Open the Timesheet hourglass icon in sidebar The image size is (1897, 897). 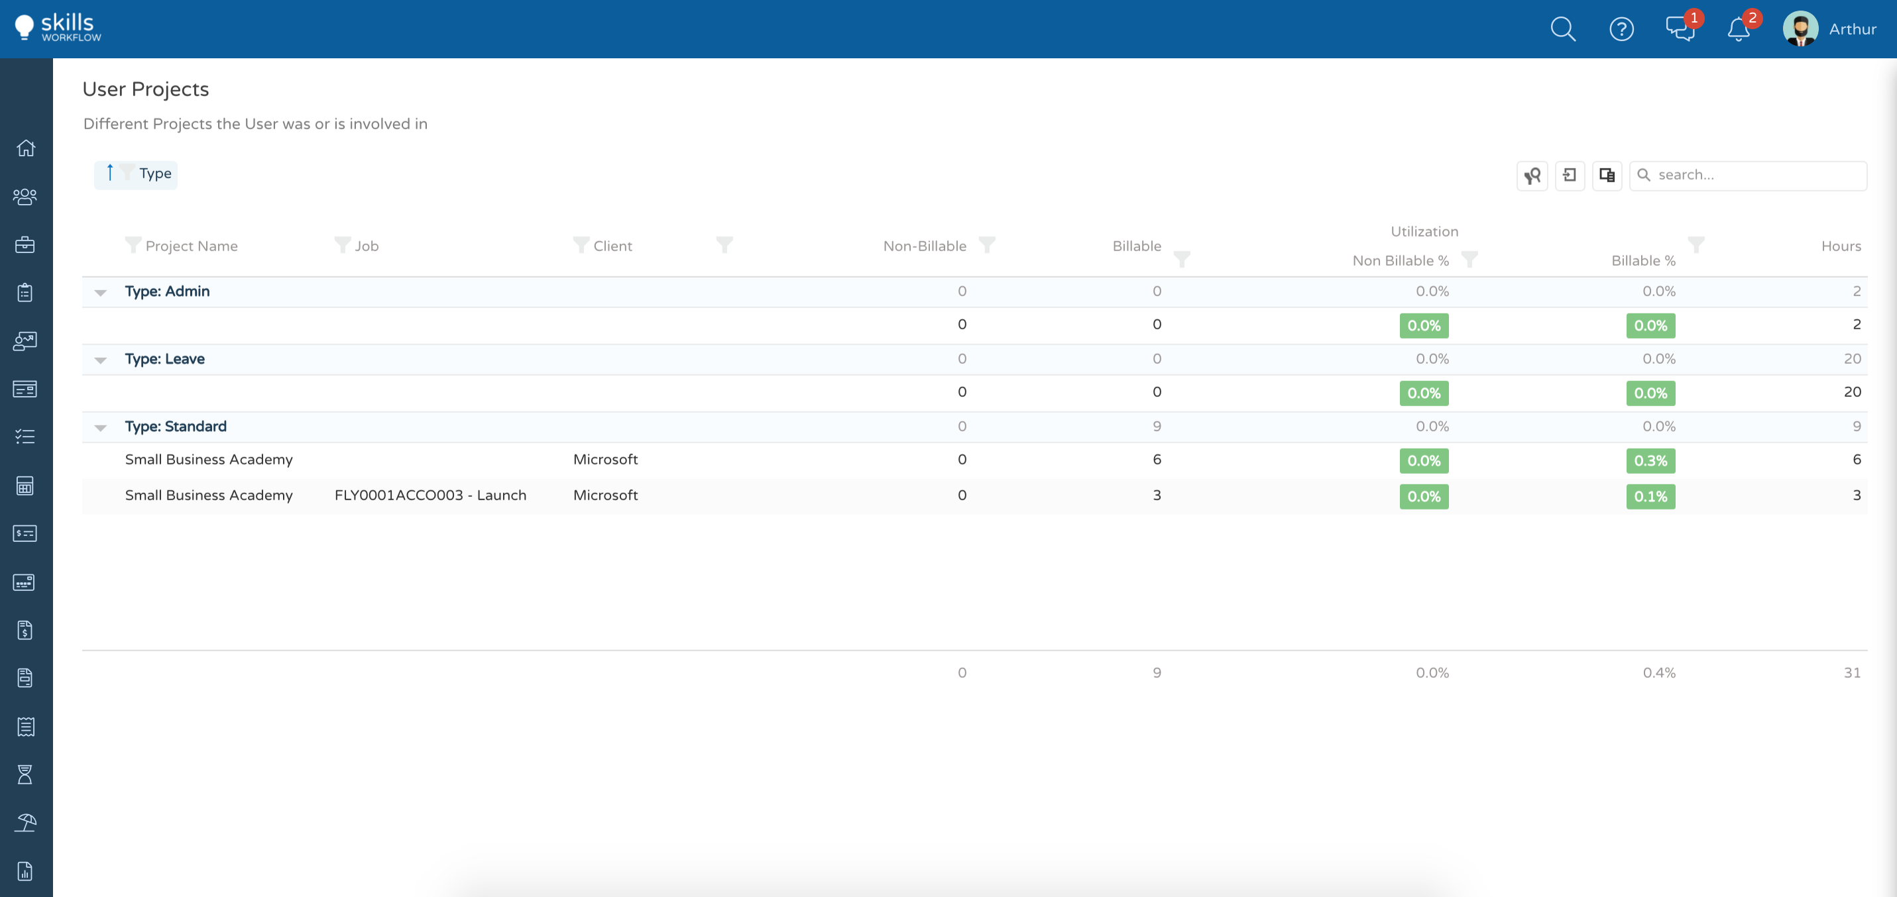[25, 774]
